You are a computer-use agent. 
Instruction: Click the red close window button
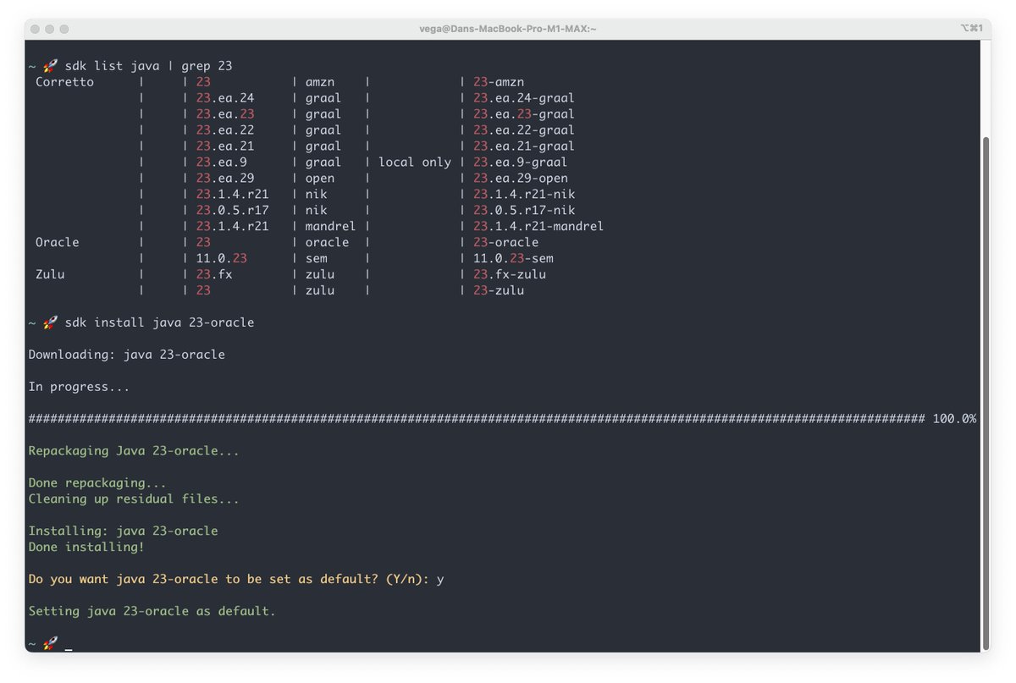tap(35, 29)
